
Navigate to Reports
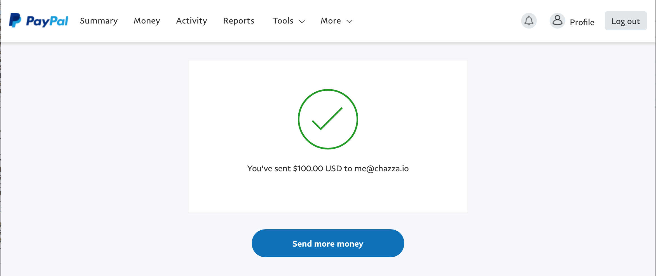click(x=238, y=21)
